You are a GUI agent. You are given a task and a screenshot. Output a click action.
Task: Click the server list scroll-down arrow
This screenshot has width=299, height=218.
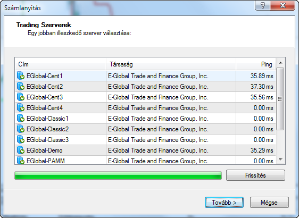280,160
